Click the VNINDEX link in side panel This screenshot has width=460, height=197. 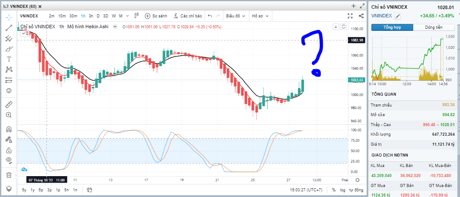[x=382, y=16]
